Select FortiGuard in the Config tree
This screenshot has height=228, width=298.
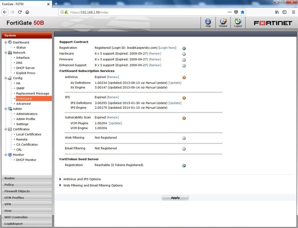(x=34, y=98)
